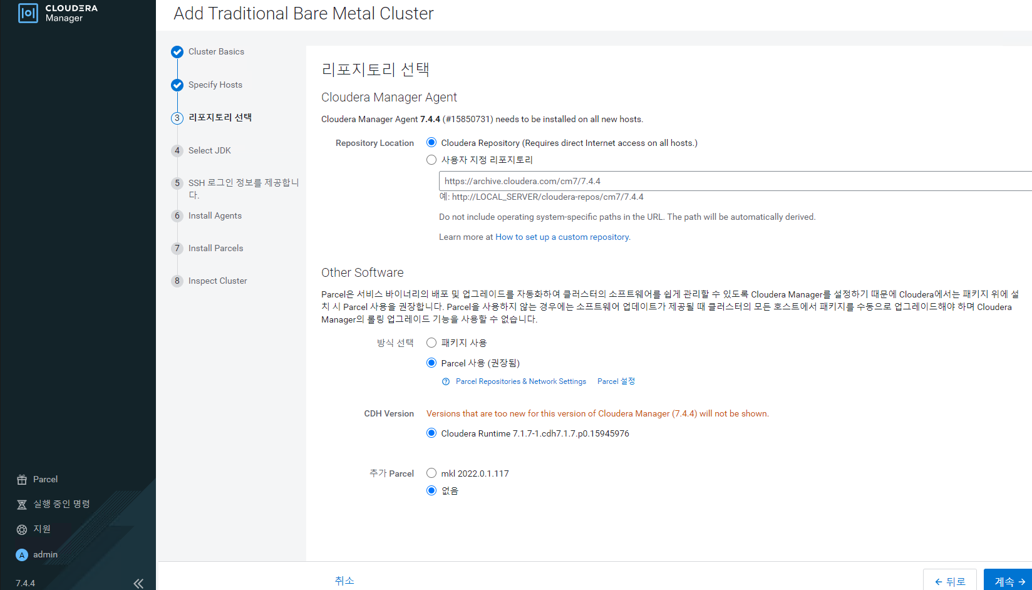This screenshot has width=1032, height=590.
Task: Go to SSH login credentials step
Action: pos(244,189)
